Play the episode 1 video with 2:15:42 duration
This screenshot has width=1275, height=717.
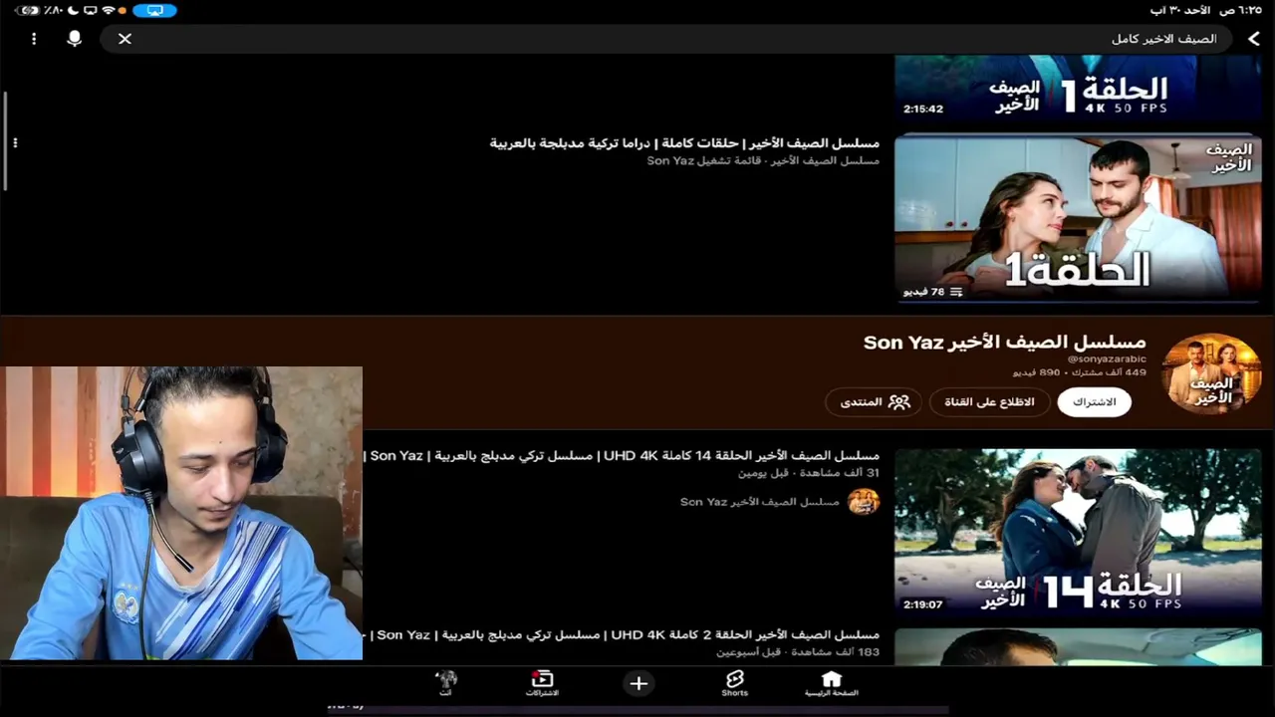(1078, 88)
